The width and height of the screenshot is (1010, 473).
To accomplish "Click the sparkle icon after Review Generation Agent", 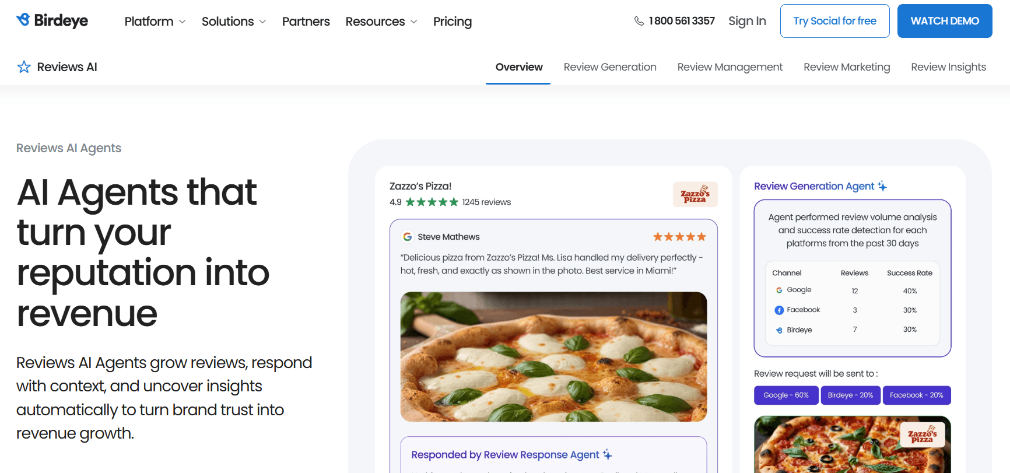I will click(x=882, y=186).
